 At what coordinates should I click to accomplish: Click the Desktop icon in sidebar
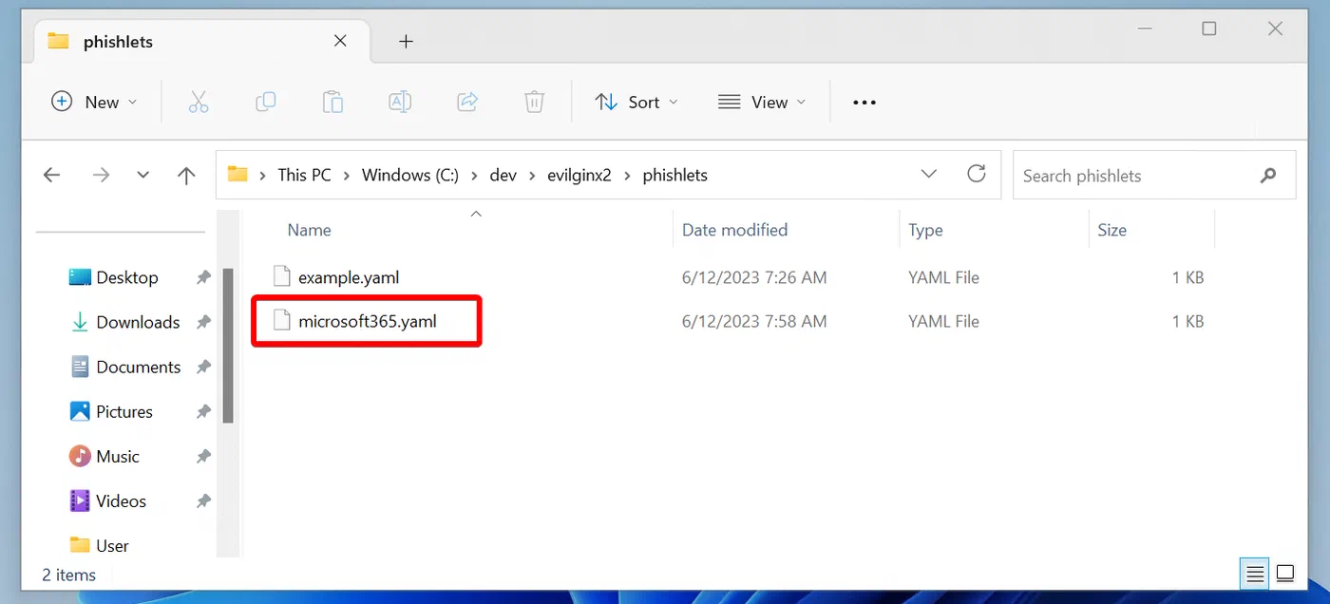coord(80,277)
